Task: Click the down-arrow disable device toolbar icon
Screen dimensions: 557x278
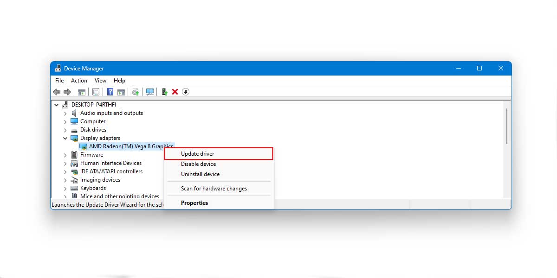Action: pyautogui.click(x=186, y=92)
